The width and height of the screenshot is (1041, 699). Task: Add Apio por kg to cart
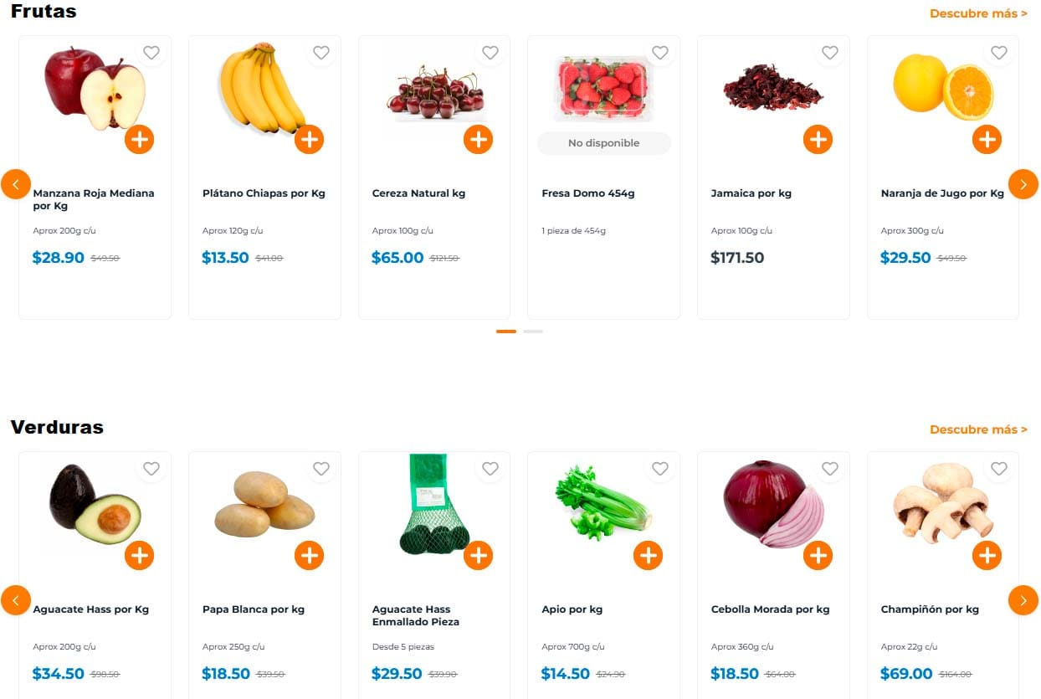pyautogui.click(x=648, y=555)
